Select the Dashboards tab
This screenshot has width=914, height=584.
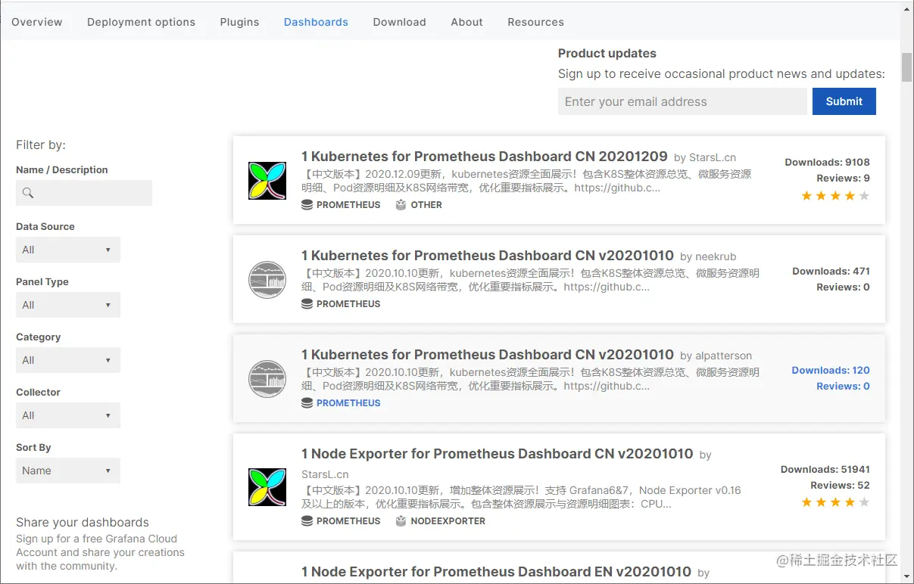(x=316, y=22)
